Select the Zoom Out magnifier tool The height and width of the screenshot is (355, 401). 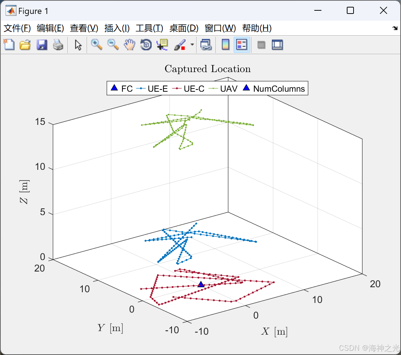113,45
